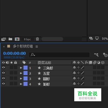108x108 pixels.
Task: Click the timeline layer search field
Action: [x=59, y=55]
